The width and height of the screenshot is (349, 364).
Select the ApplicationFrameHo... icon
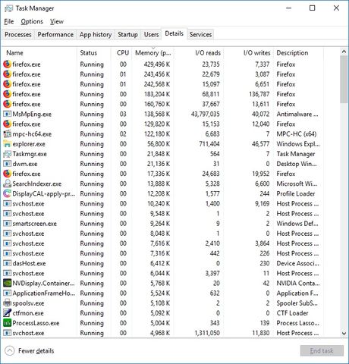tap(7, 293)
